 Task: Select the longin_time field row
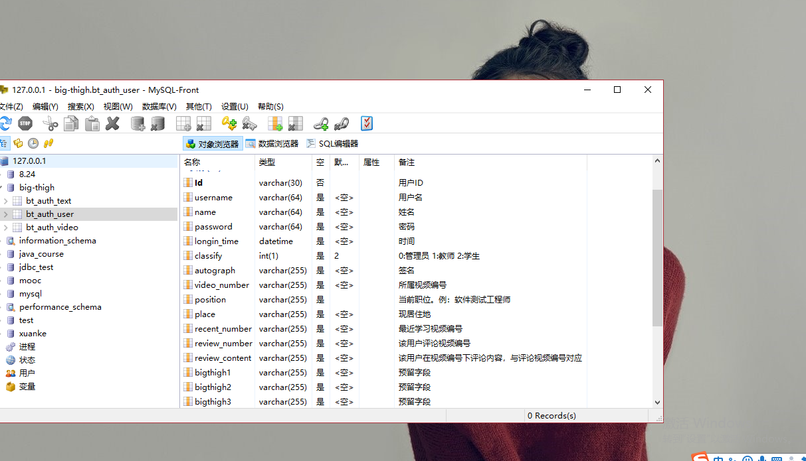[x=383, y=241]
